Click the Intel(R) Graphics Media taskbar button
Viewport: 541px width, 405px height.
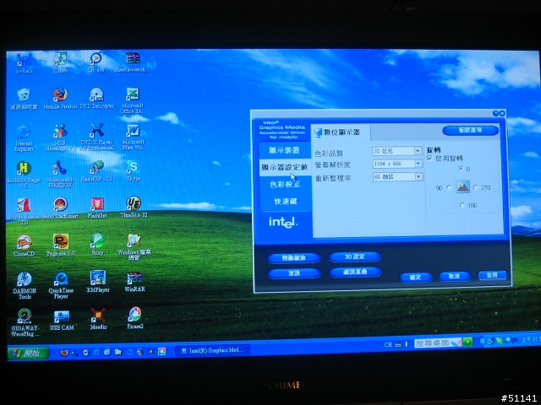click(212, 351)
